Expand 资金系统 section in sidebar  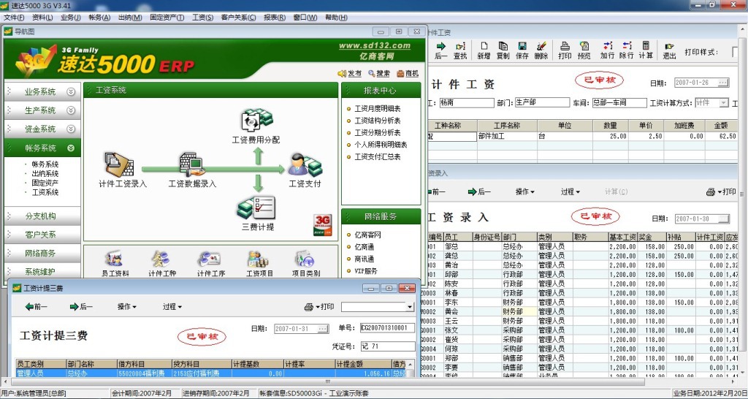click(71, 129)
